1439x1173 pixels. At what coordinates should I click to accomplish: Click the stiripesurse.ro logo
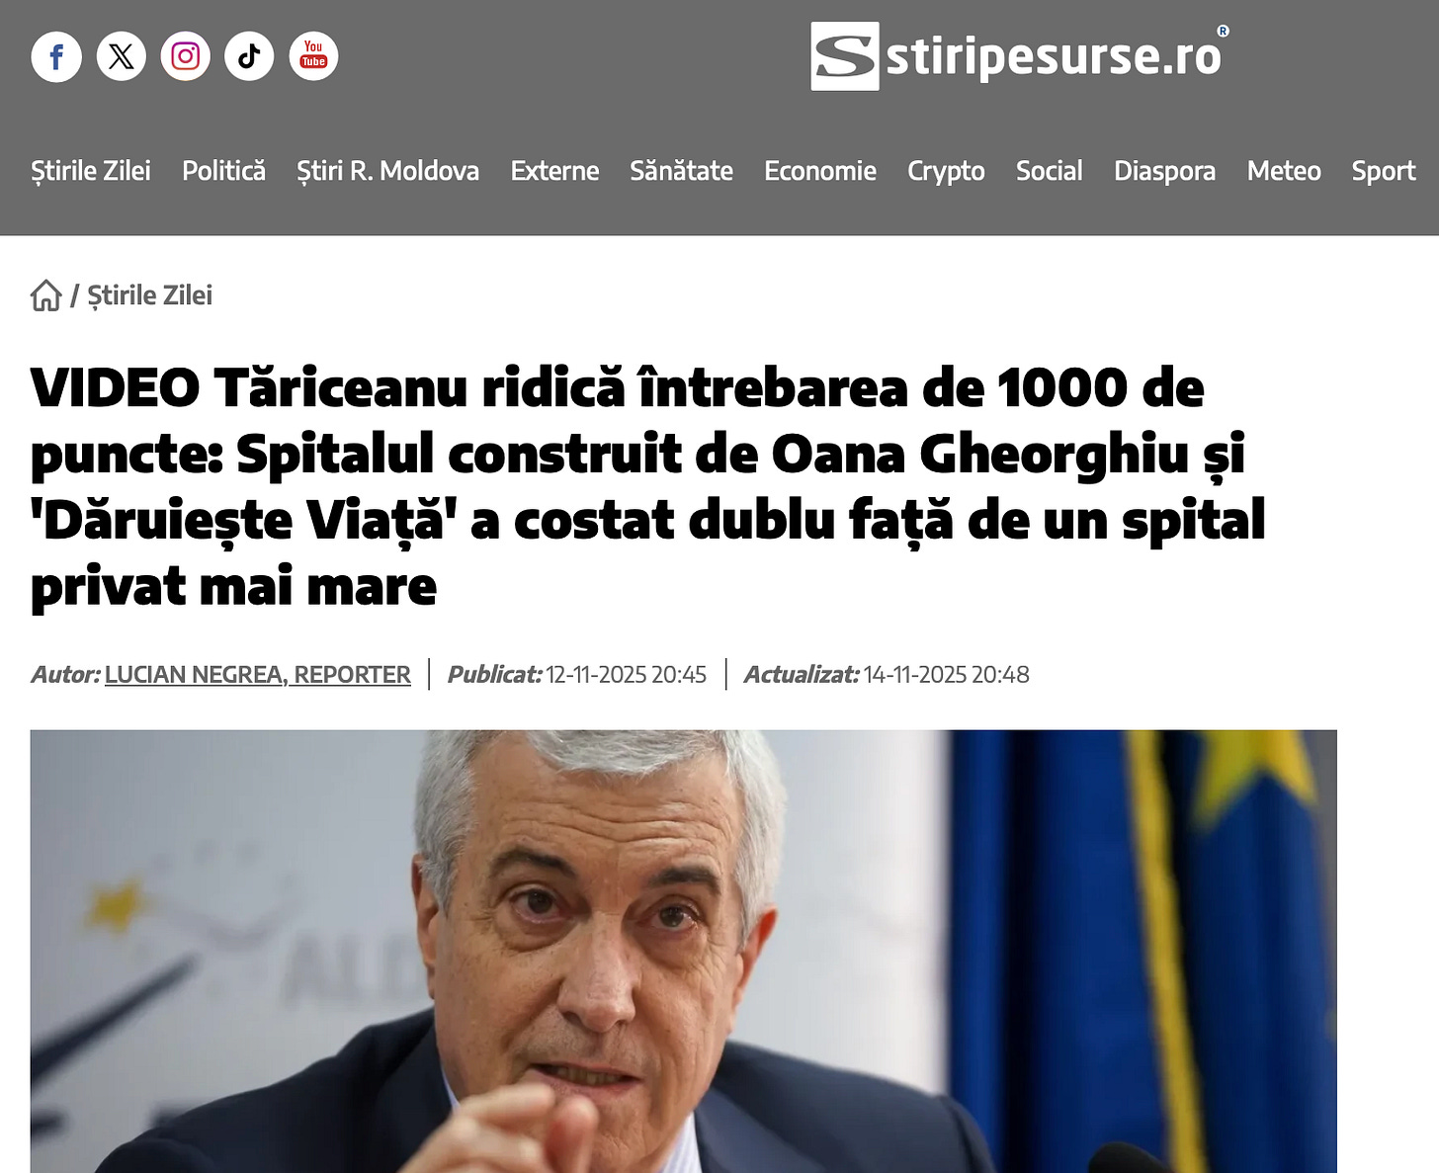[1018, 56]
